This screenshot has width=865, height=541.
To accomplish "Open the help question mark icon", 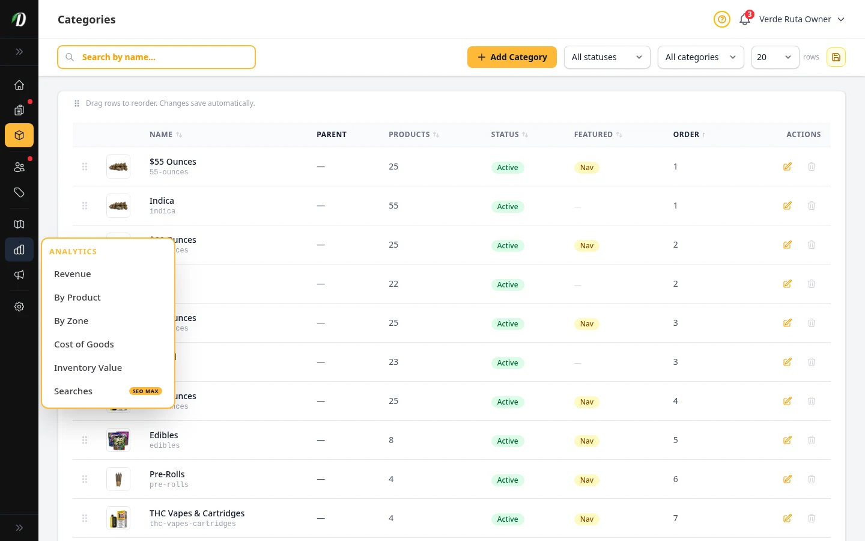I will pos(722,19).
